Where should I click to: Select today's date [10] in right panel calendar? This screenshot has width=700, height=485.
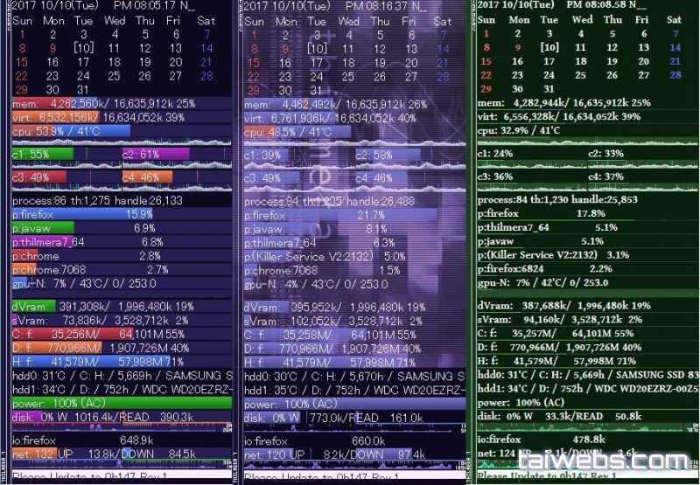coord(549,47)
